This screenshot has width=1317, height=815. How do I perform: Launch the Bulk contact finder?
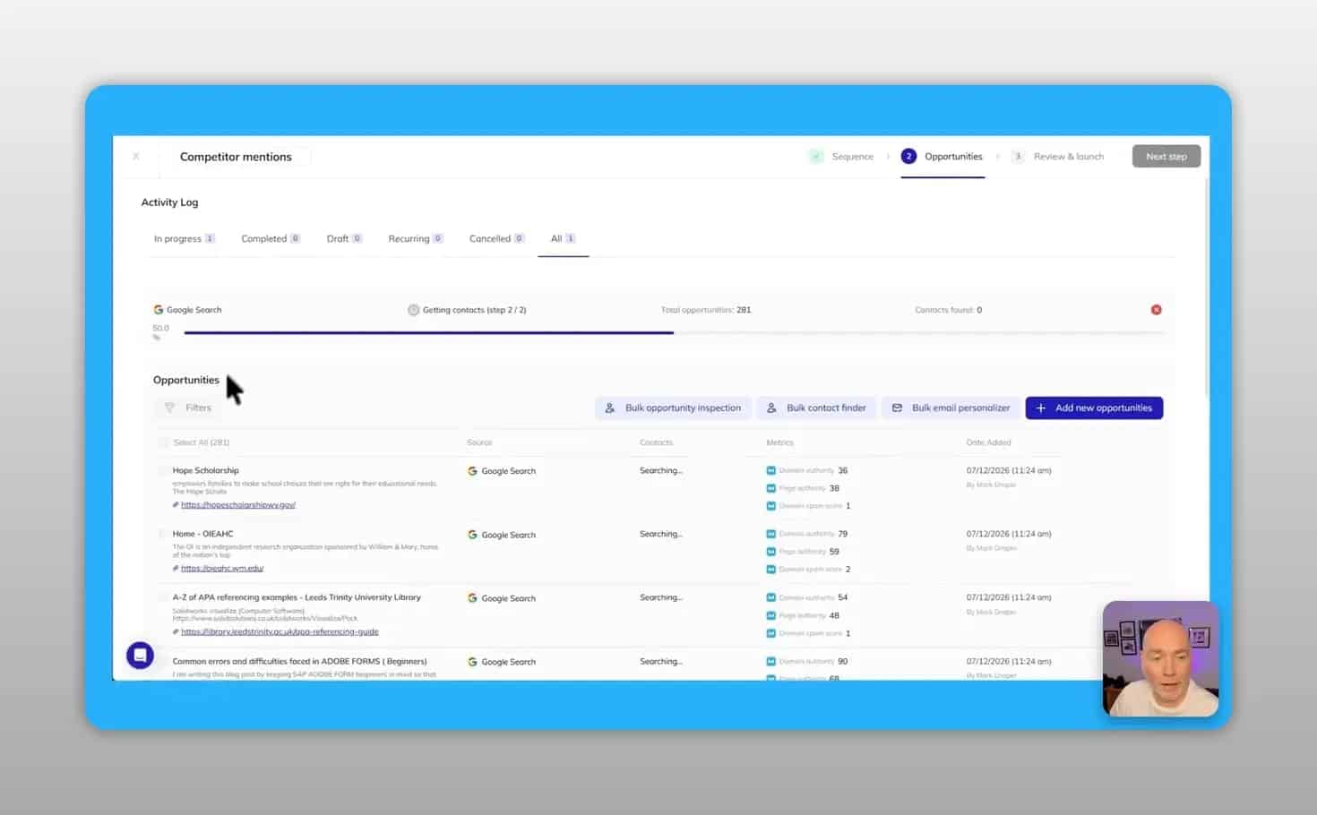(816, 408)
